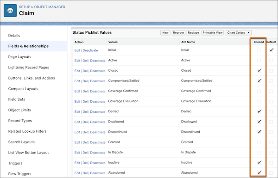Open Object Limits section
Image resolution: width=278 pixels, height=178 pixels.
click(x=19, y=110)
